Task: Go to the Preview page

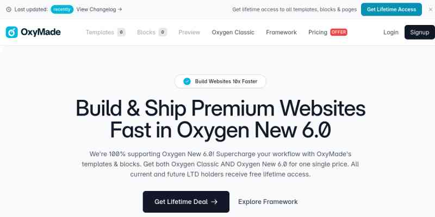Action: pyautogui.click(x=189, y=33)
